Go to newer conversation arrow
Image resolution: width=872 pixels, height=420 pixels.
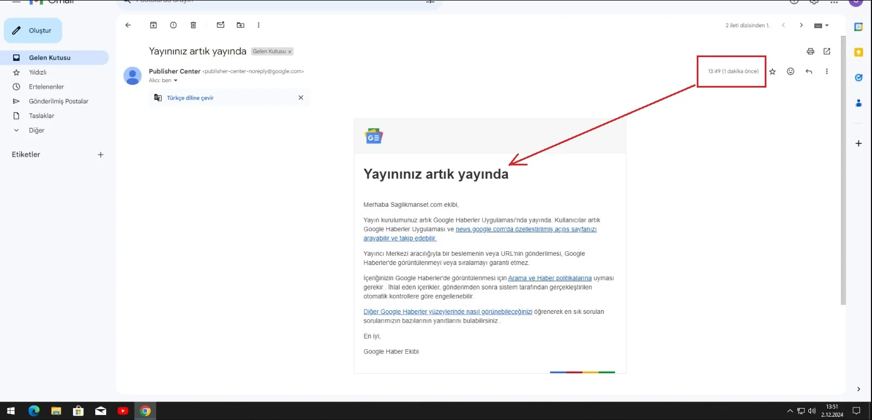pyautogui.click(x=783, y=25)
